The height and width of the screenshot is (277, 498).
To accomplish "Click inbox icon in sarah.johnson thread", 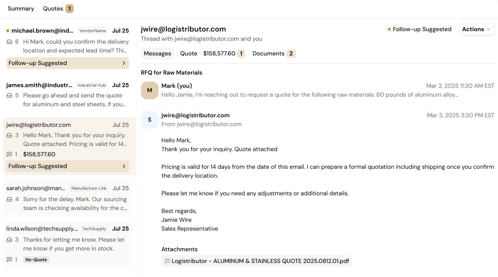I will (9, 199).
